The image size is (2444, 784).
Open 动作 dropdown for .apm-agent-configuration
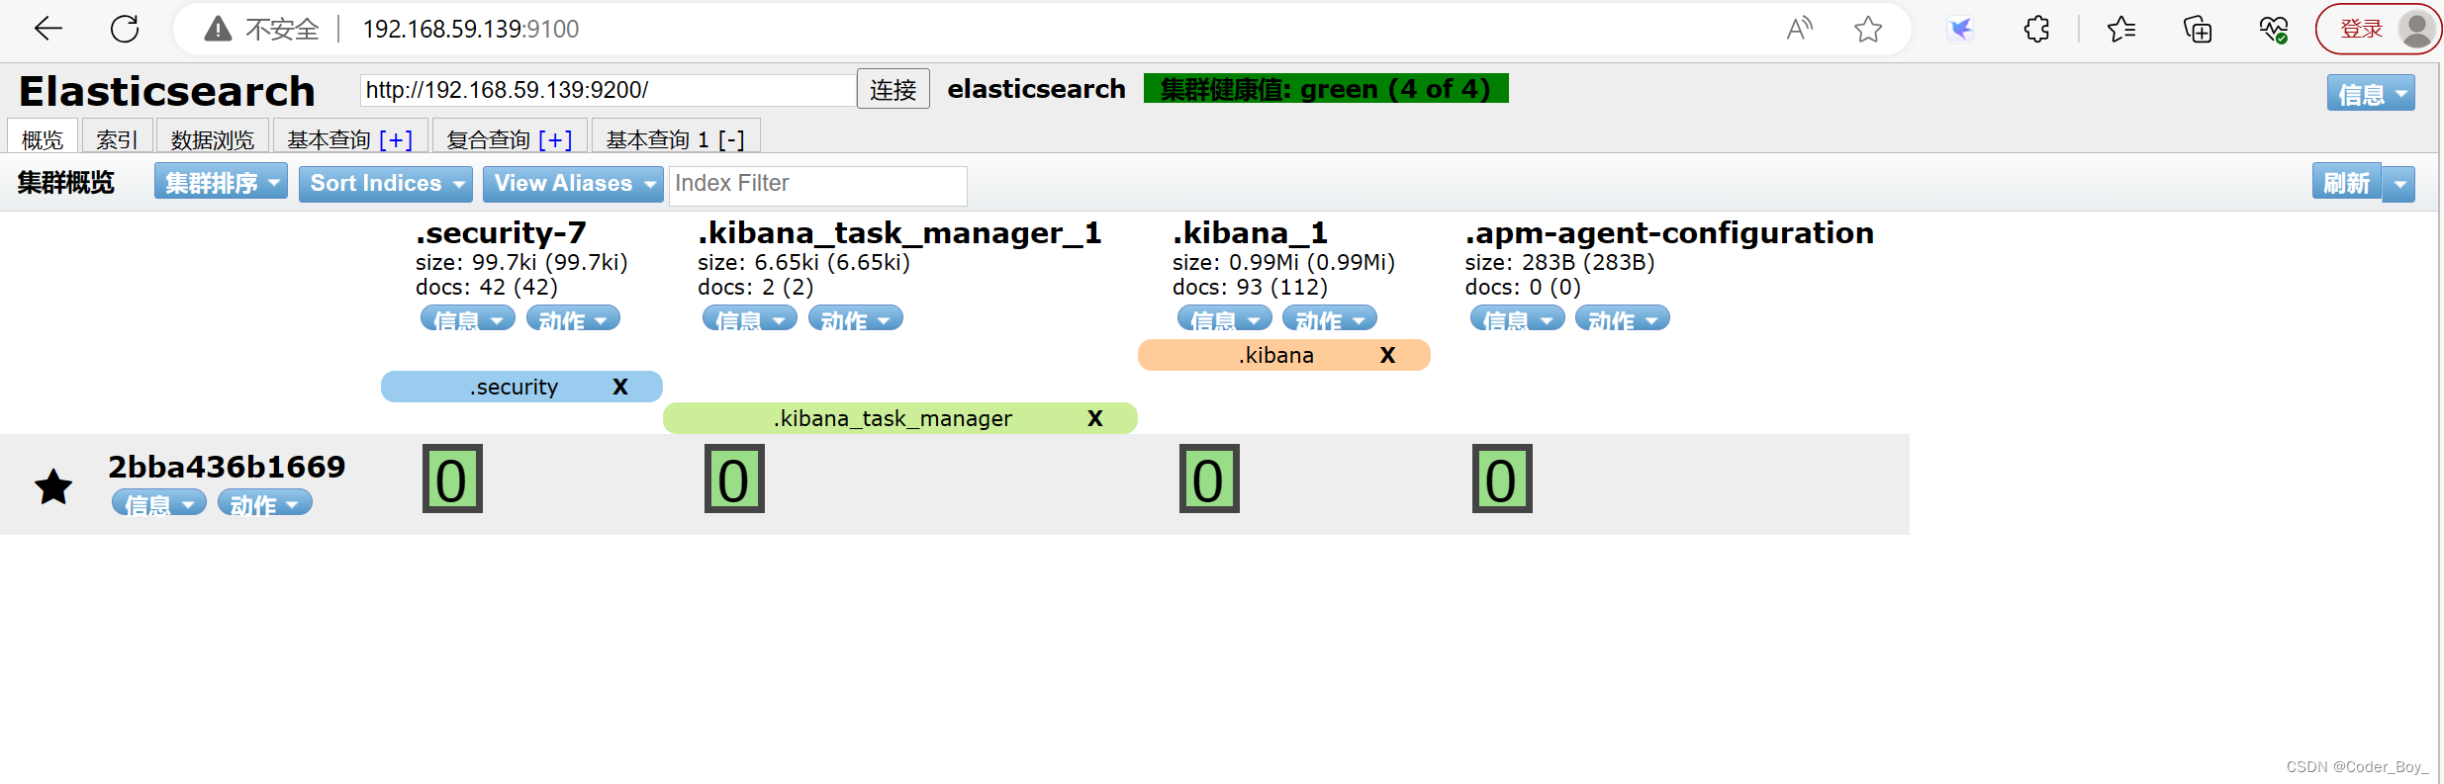1623,318
